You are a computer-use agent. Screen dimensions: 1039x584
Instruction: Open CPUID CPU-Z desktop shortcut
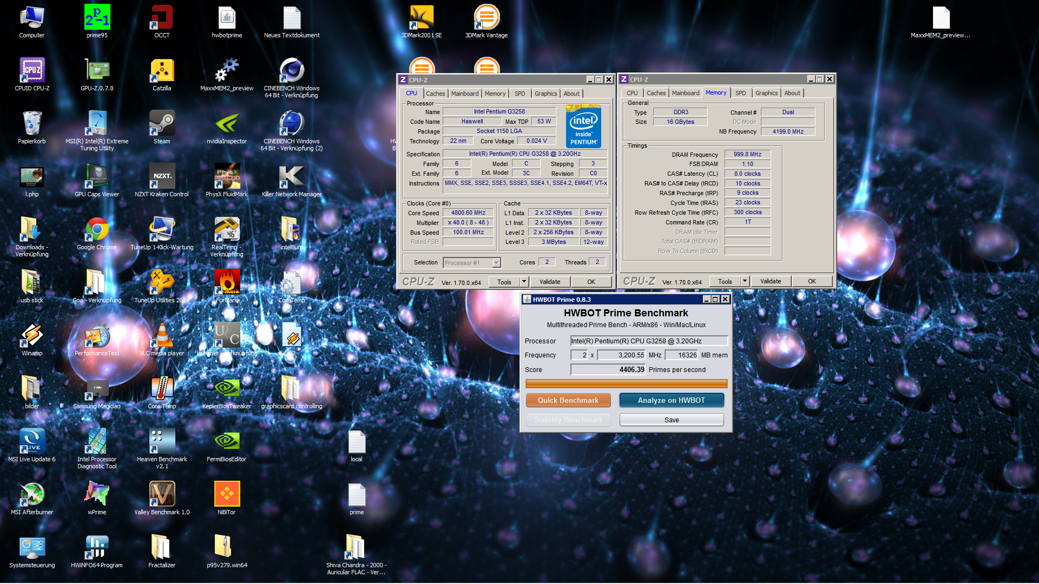[32, 75]
